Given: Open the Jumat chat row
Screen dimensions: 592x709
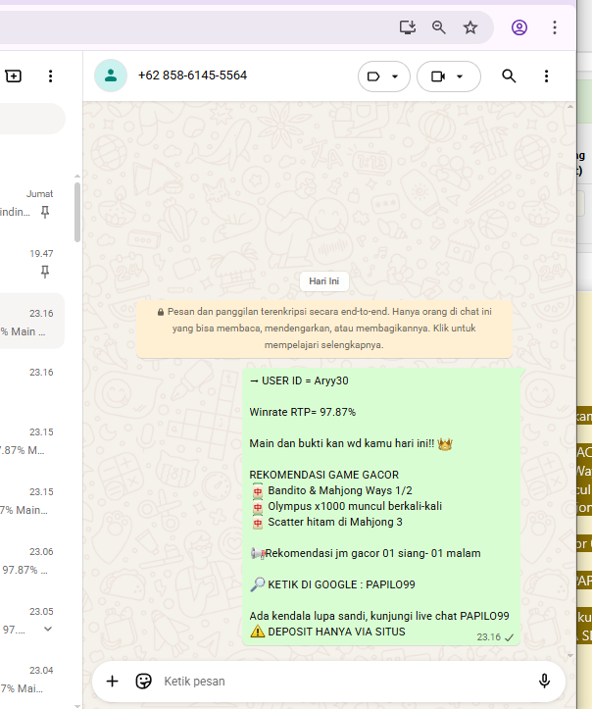Looking at the screenshot, I should [x=32, y=203].
